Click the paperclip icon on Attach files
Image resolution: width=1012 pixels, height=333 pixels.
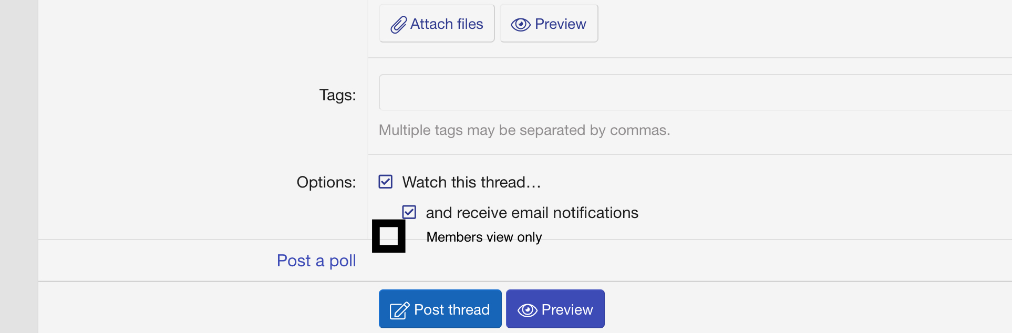pyautogui.click(x=398, y=24)
